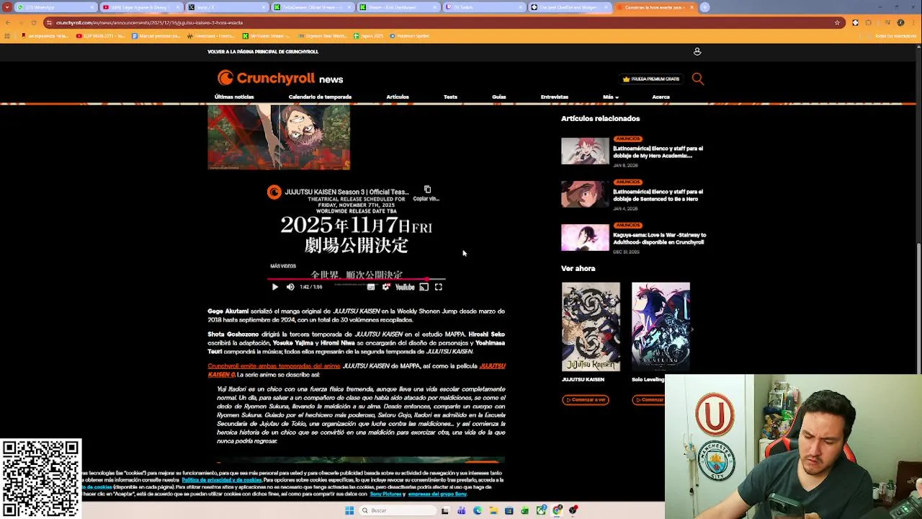Image resolution: width=922 pixels, height=519 pixels.
Task: Open OBS Studio from the taskbar
Action: click(x=573, y=510)
